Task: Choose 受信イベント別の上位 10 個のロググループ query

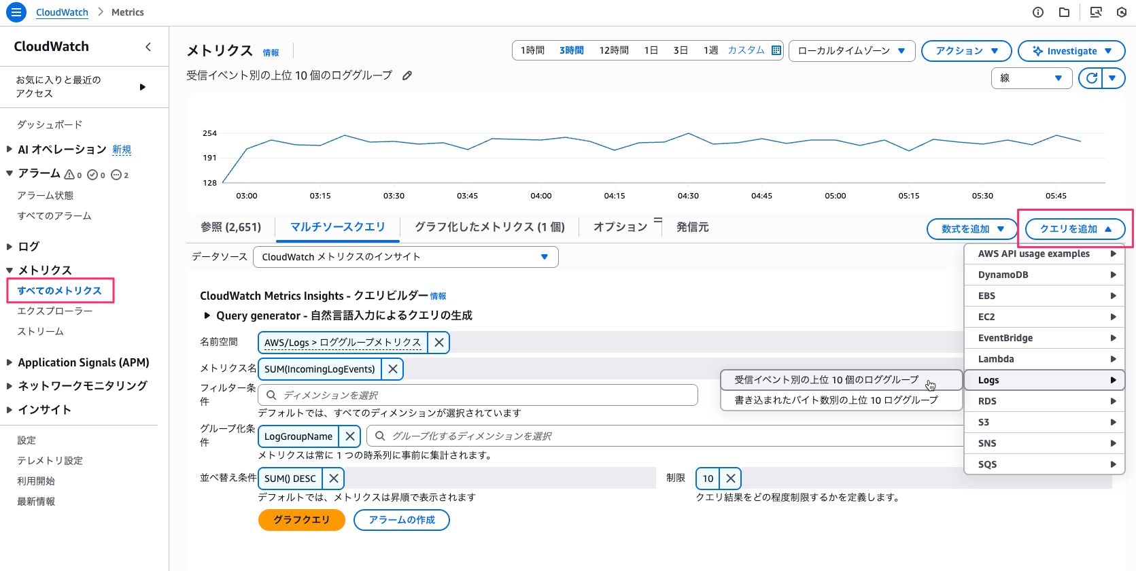Action: (842, 380)
